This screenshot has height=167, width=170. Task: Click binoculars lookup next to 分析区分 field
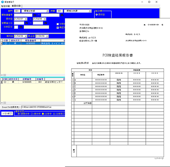21,27
